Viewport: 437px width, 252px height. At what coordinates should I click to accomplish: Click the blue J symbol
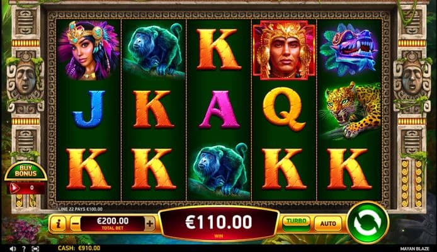[89, 109]
